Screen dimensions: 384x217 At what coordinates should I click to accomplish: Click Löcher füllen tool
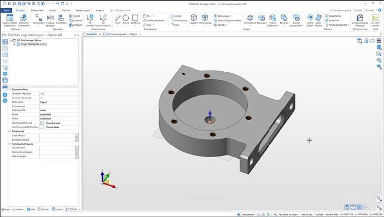[x=310, y=21]
